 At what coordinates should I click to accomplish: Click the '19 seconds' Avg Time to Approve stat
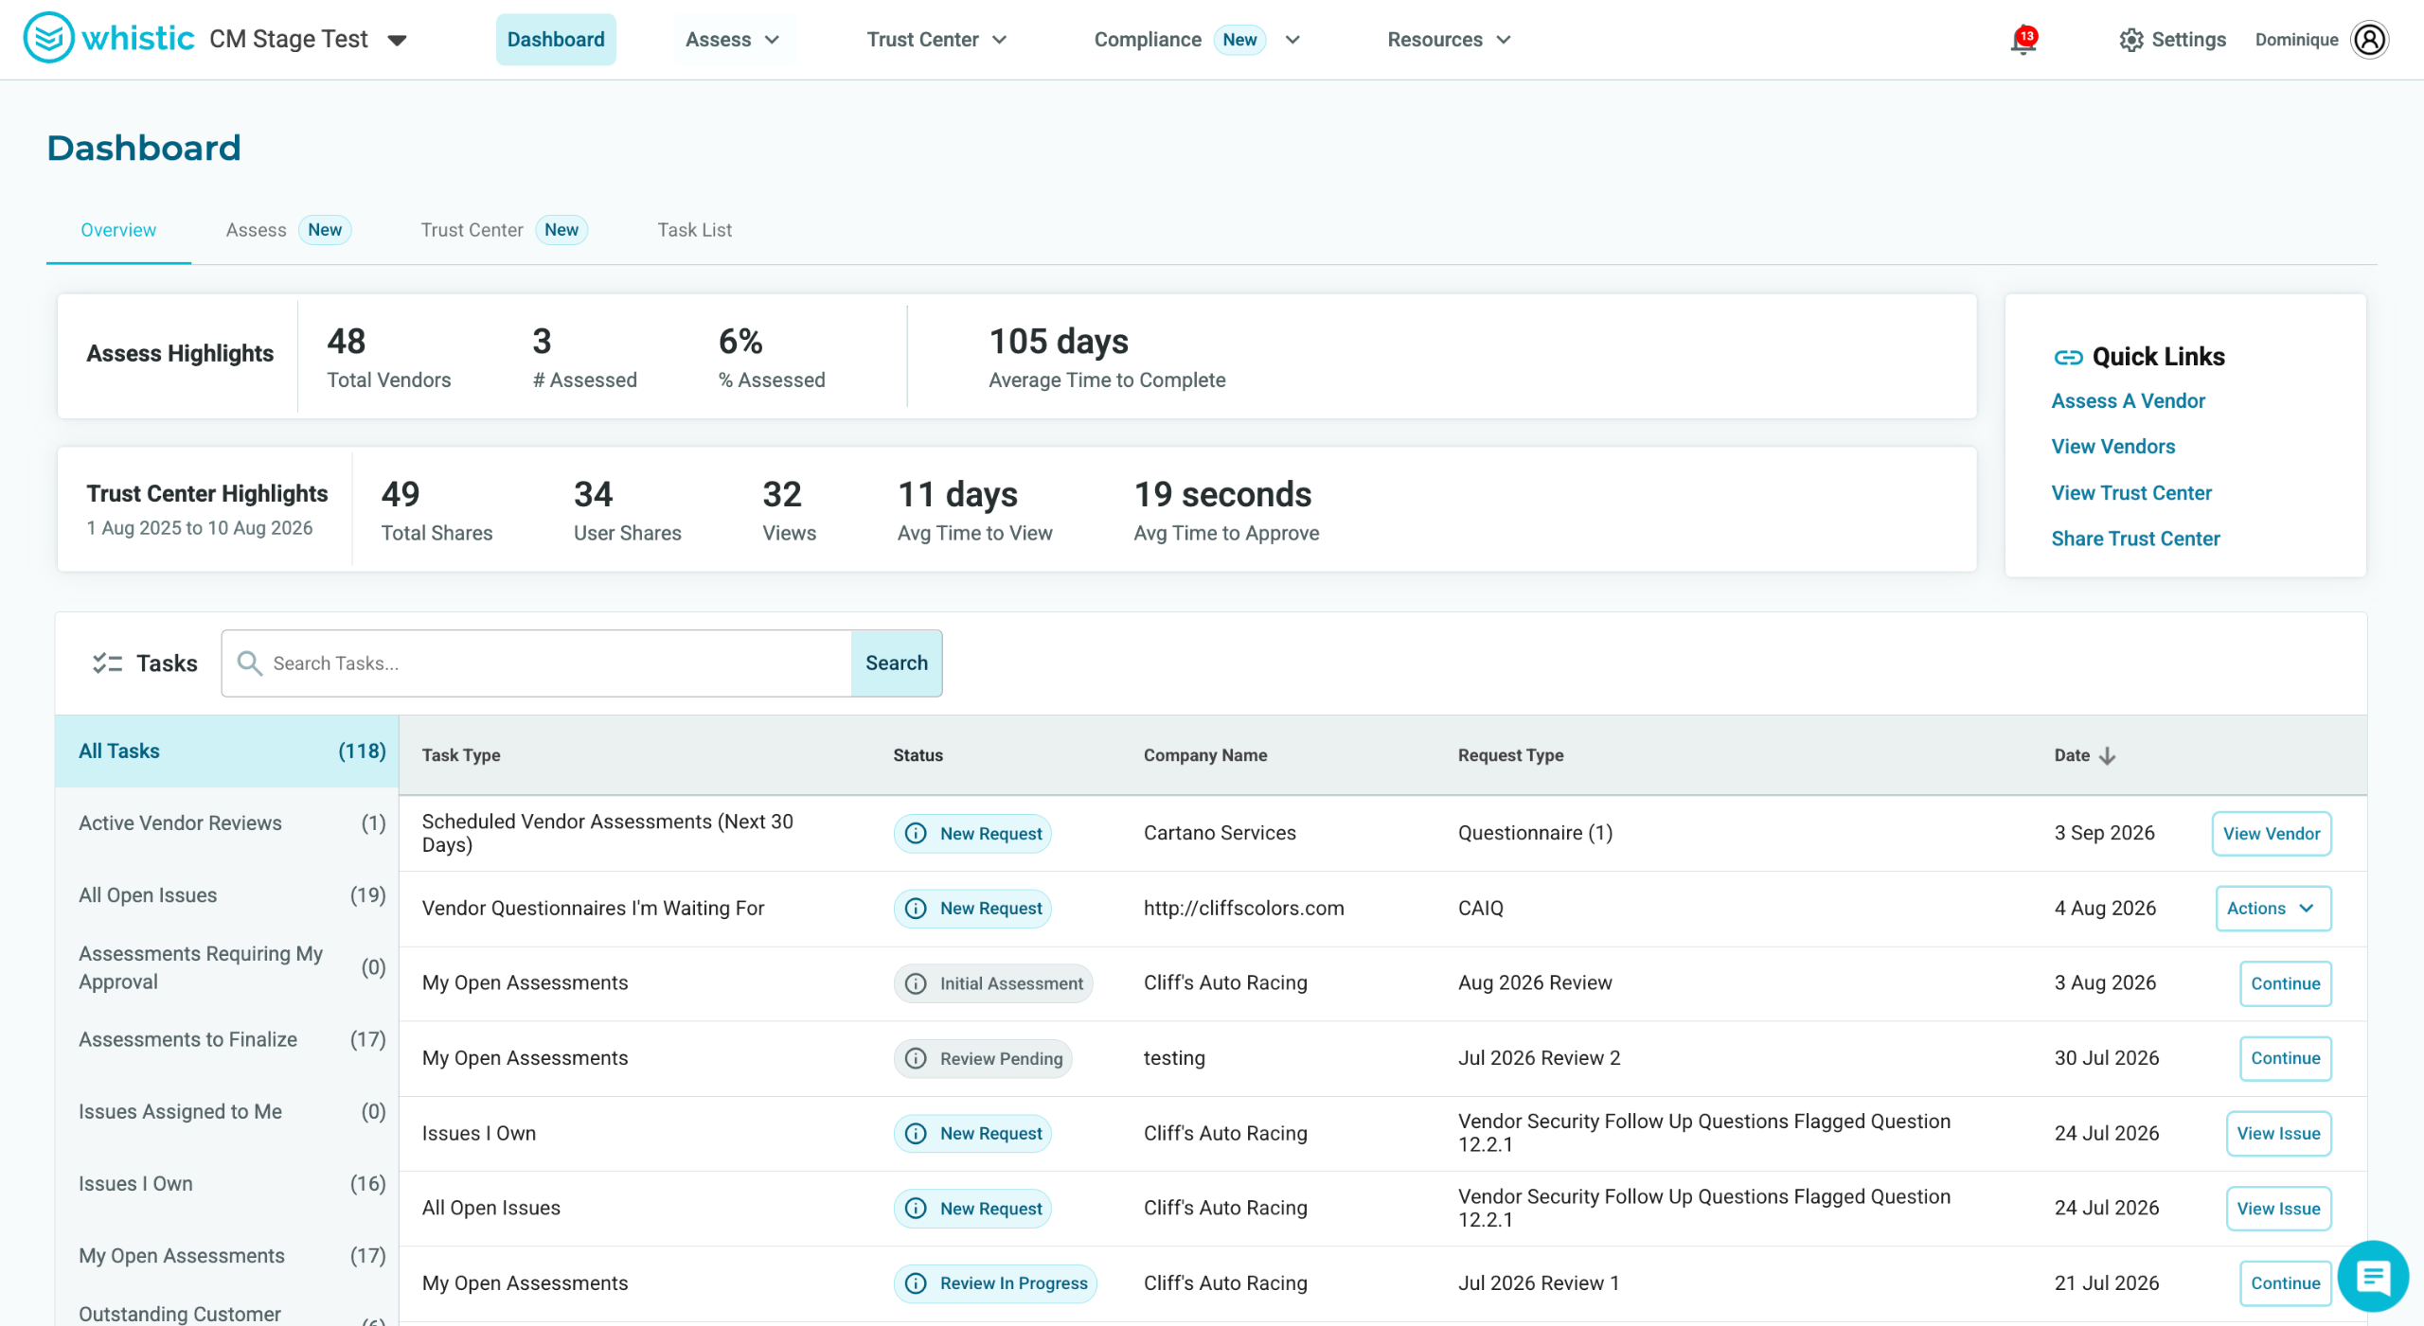tap(1222, 494)
